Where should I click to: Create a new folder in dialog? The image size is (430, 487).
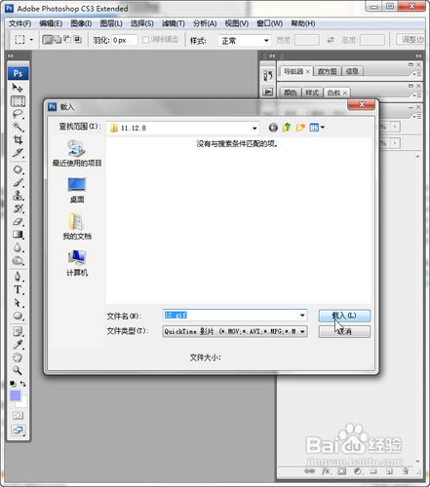(300, 128)
